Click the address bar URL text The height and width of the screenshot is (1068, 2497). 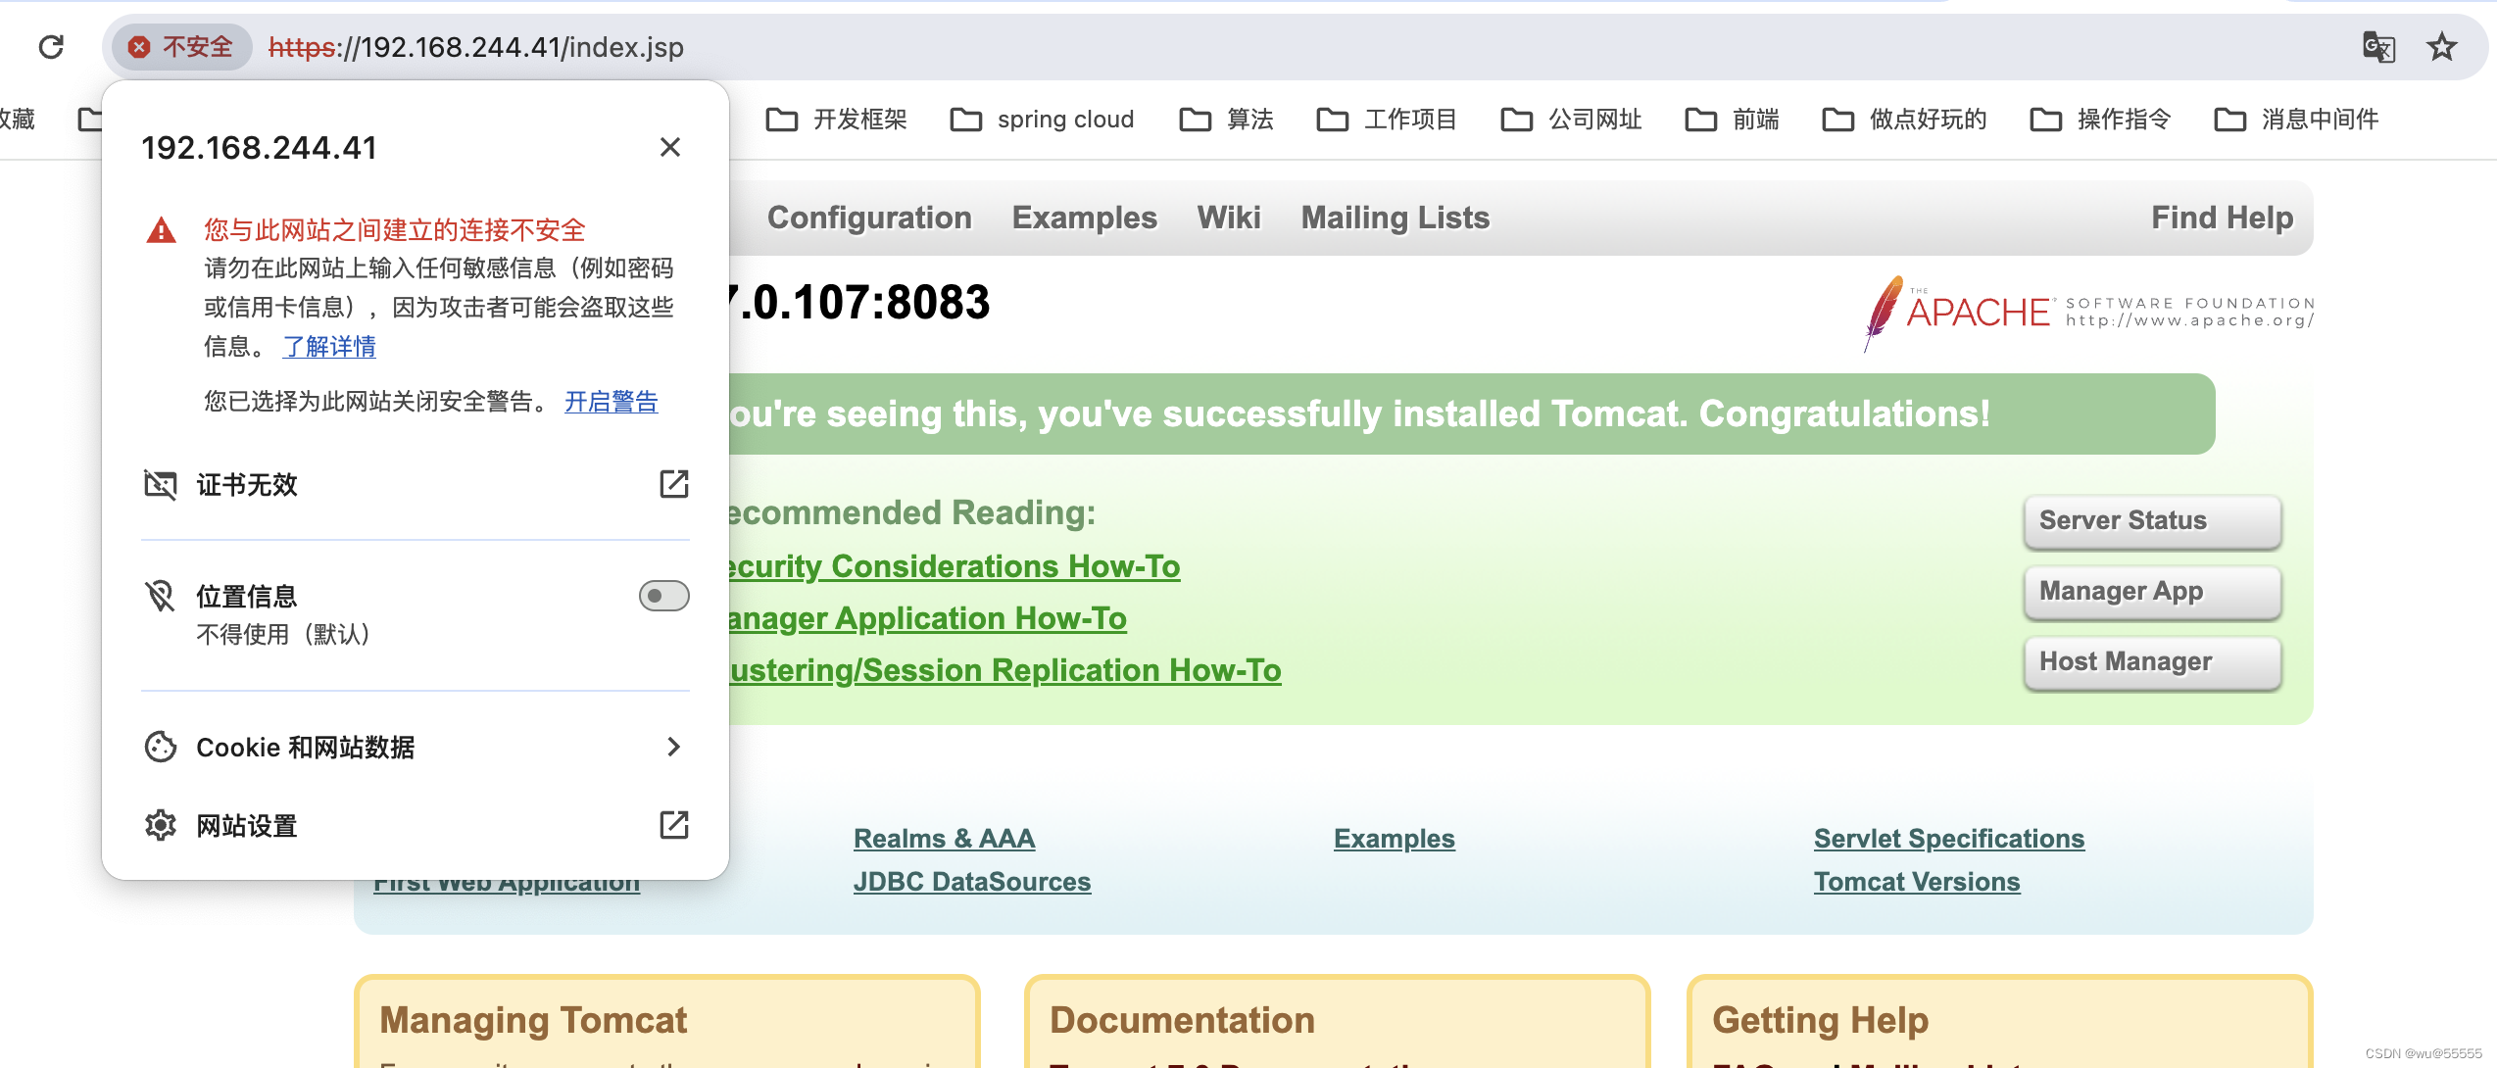pyautogui.click(x=475, y=47)
